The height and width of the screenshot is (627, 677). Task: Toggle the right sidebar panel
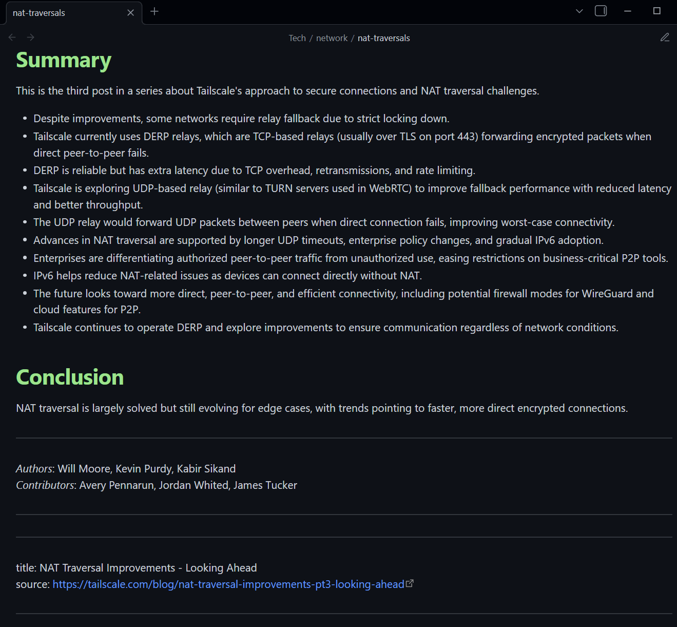click(601, 11)
